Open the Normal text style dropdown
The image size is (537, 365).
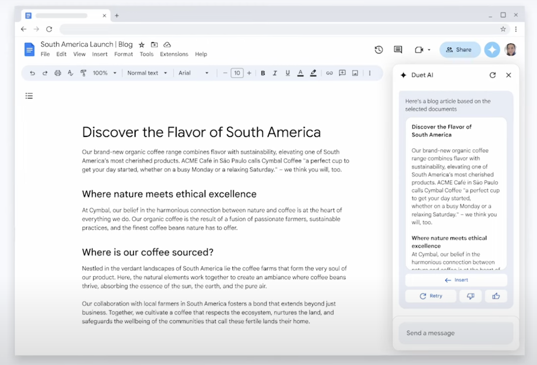tap(147, 73)
